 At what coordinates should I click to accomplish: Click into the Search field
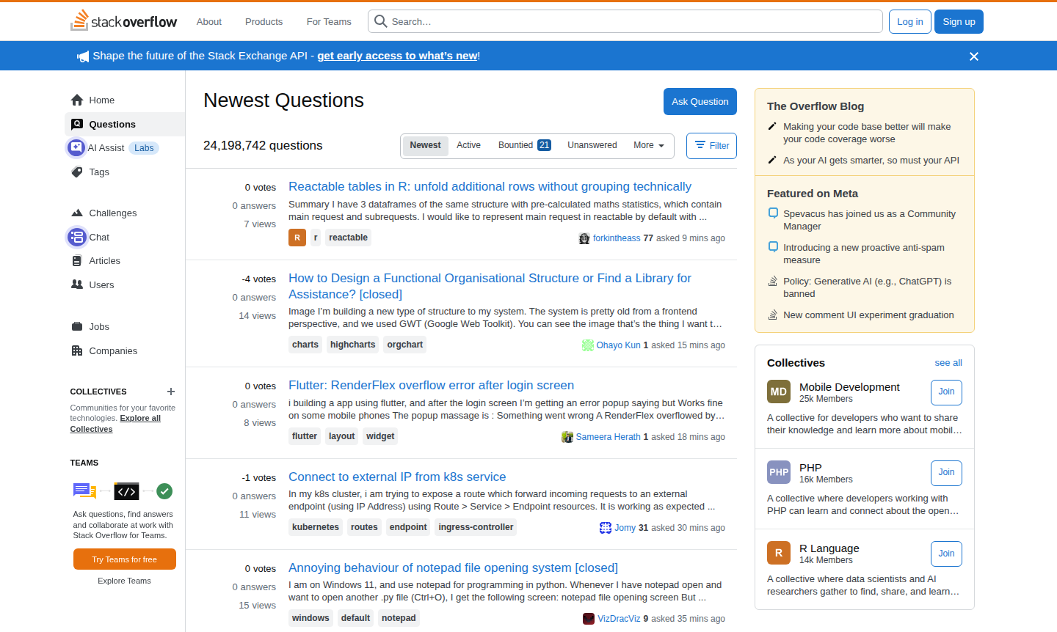click(631, 22)
